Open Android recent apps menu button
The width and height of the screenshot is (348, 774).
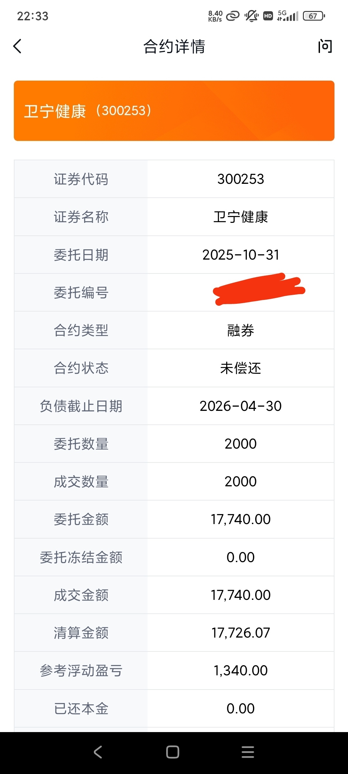(248, 752)
